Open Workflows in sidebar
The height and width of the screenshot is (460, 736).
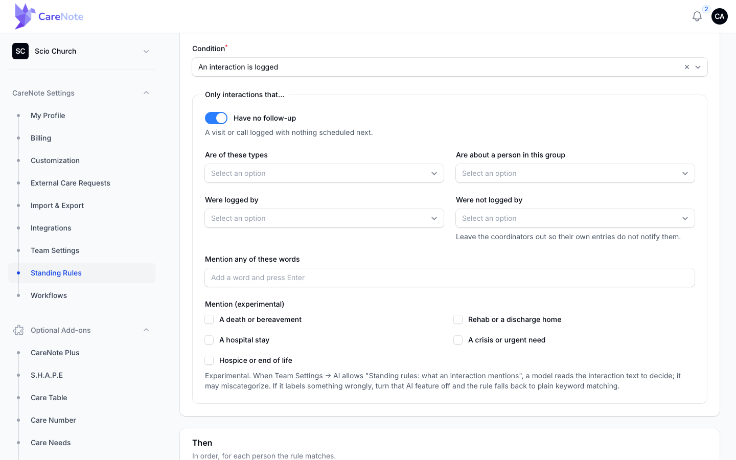point(82,295)
